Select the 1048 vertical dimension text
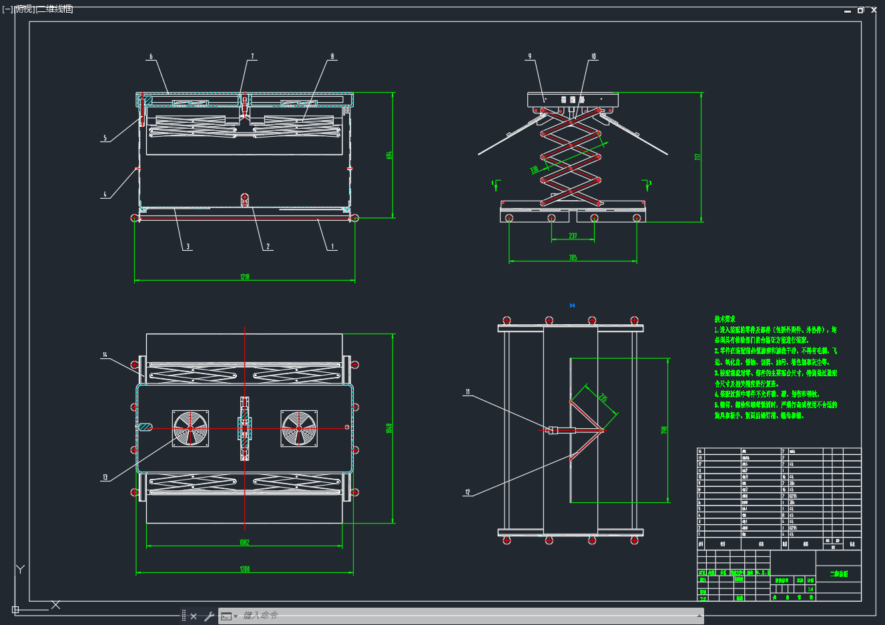This screenshot has height=625, width=885. 389,428
